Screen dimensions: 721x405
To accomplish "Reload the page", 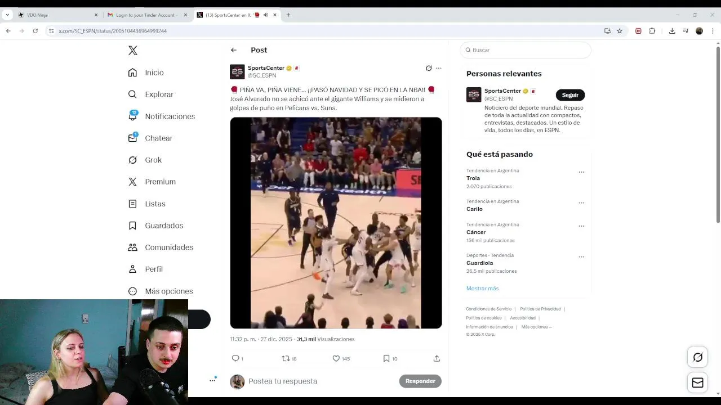I will pyautogui.click(x=35, y=31).
